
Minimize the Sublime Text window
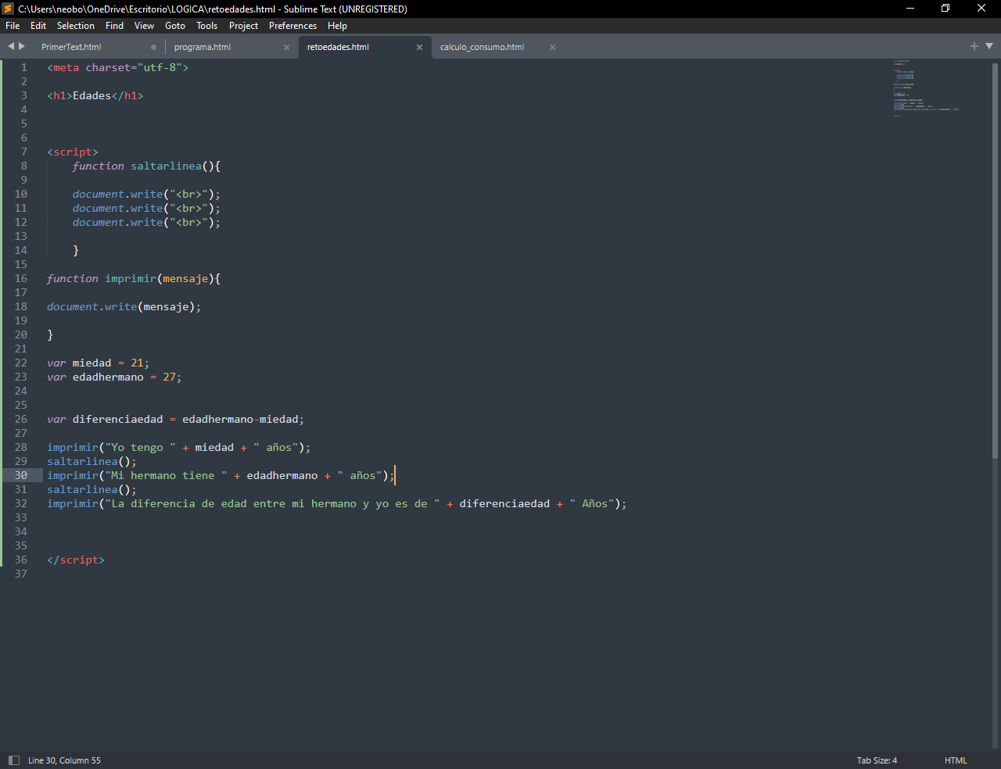(x=910, y=9)
